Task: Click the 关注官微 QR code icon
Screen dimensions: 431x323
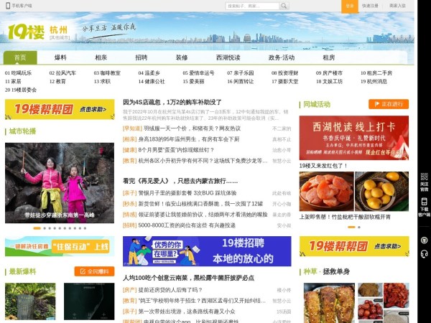Action: [x=424, y=177]
